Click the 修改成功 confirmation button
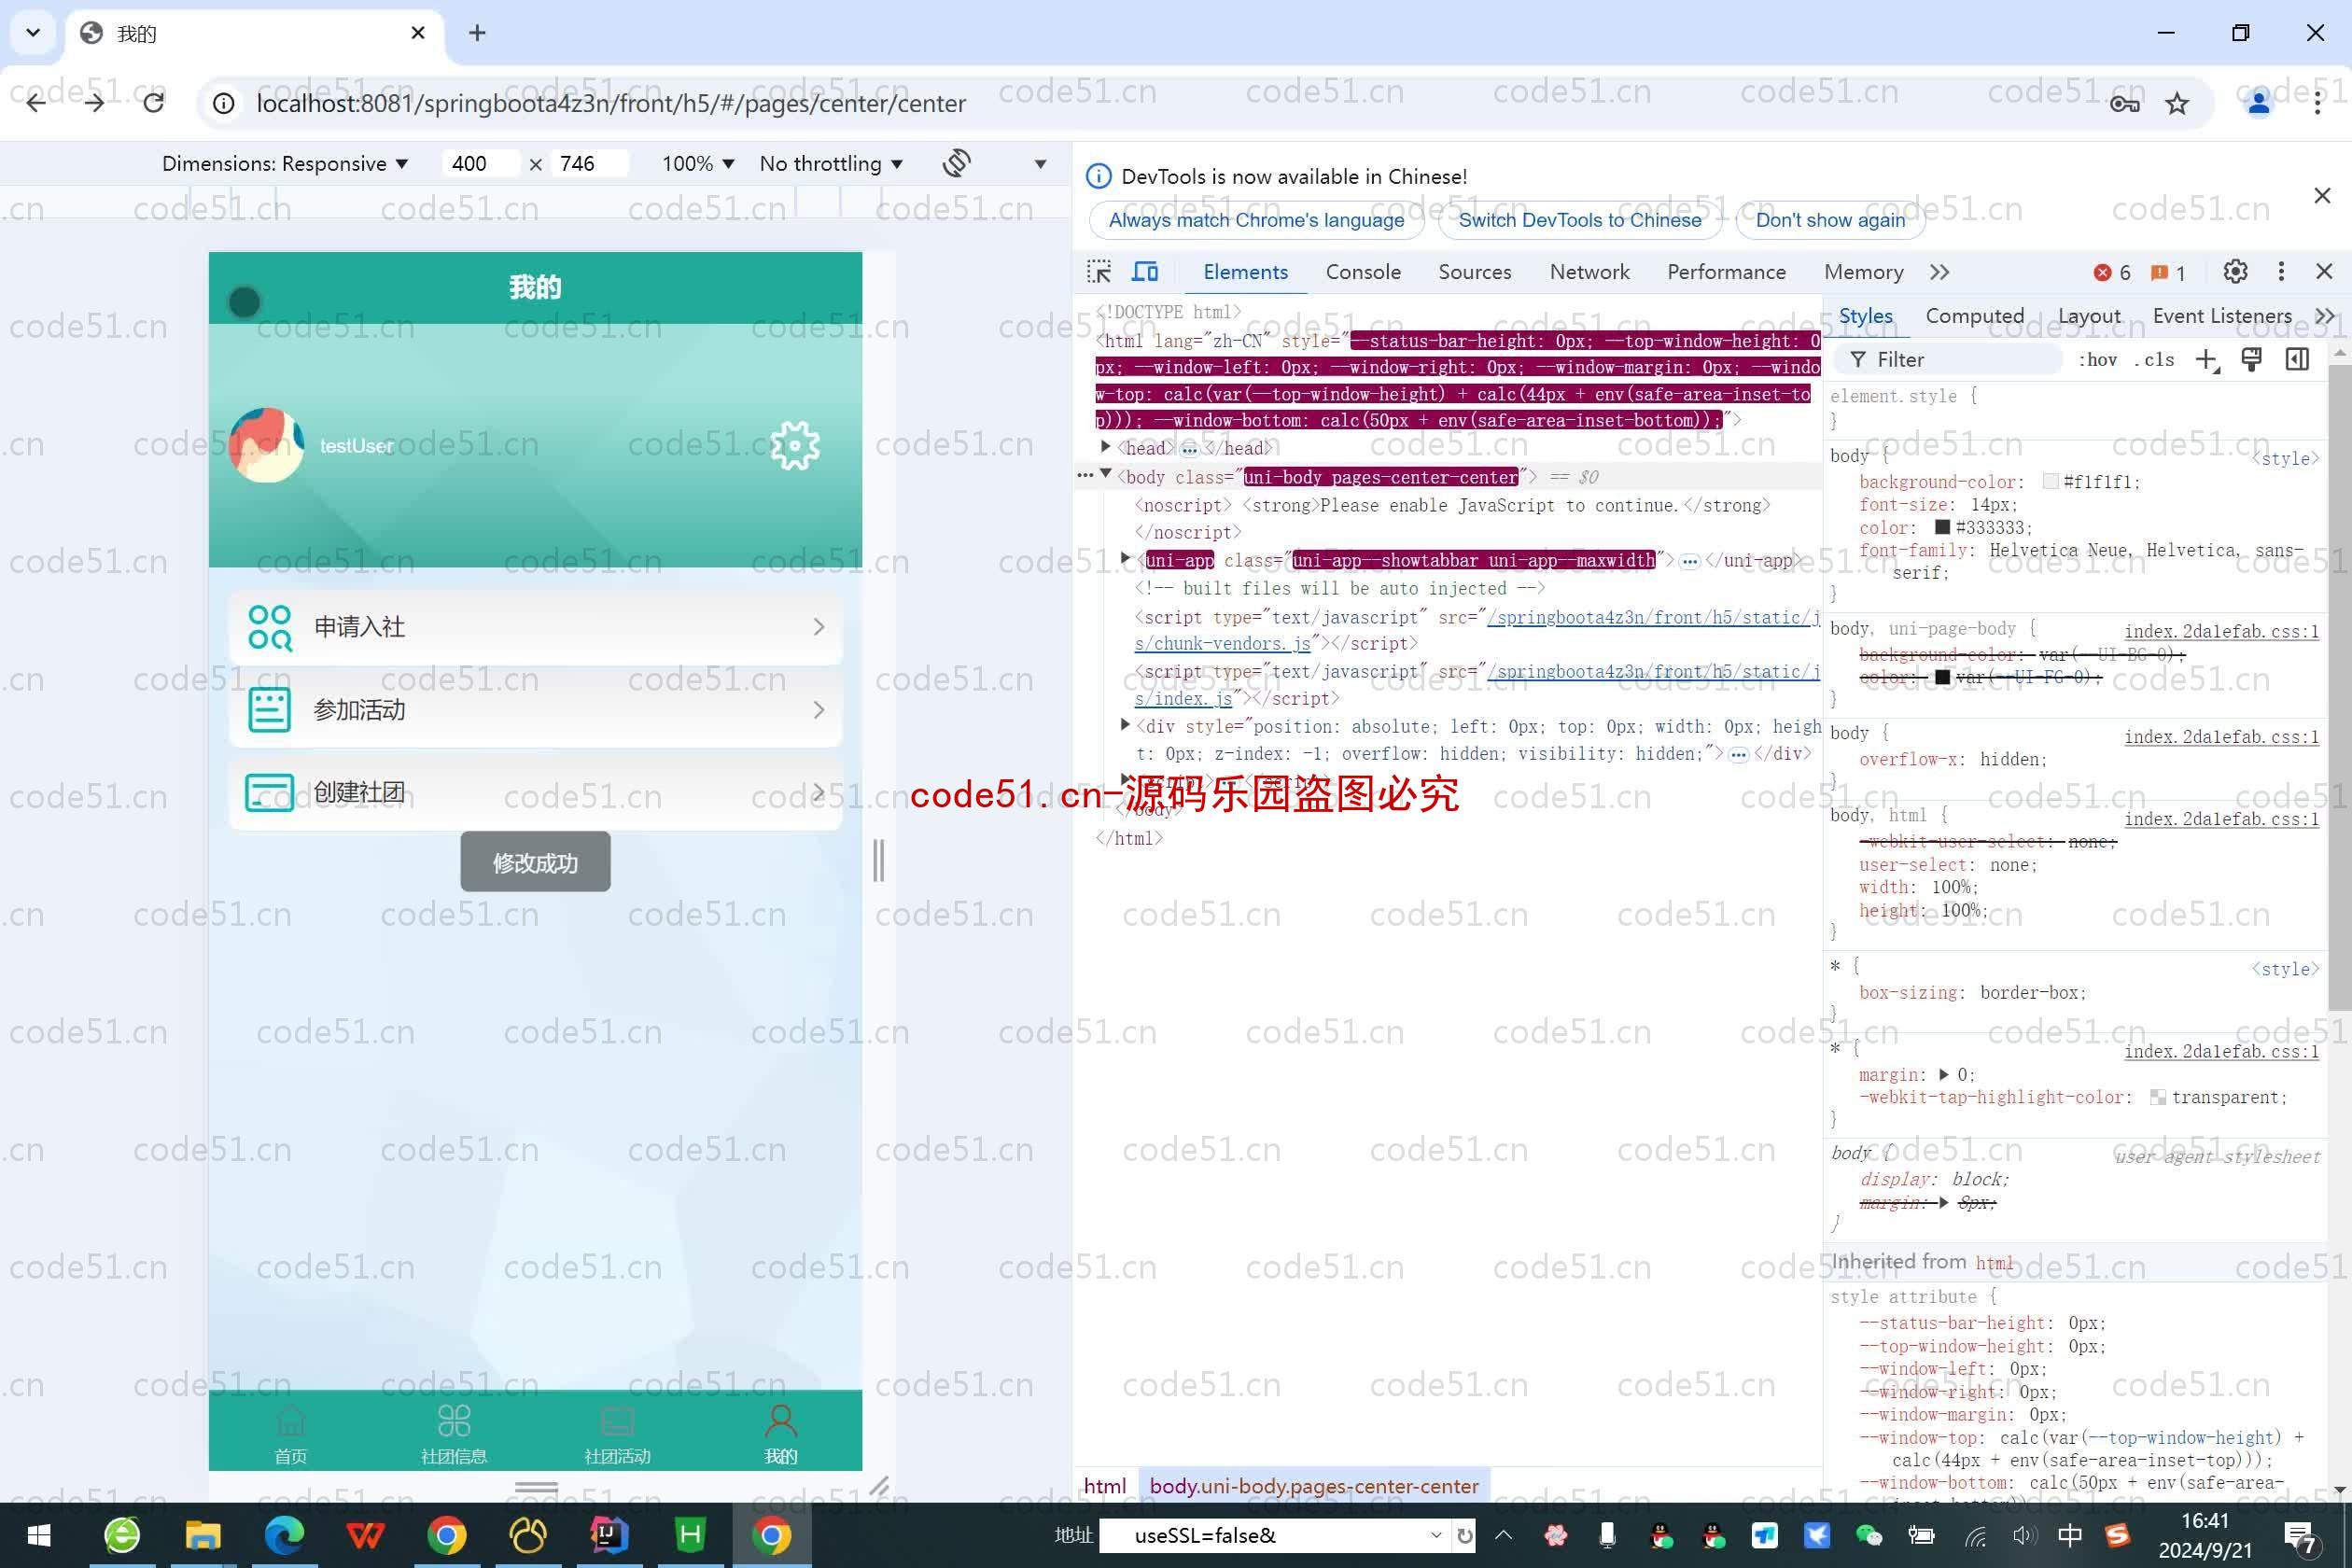2352x1568 pixels. pos(538,862)
